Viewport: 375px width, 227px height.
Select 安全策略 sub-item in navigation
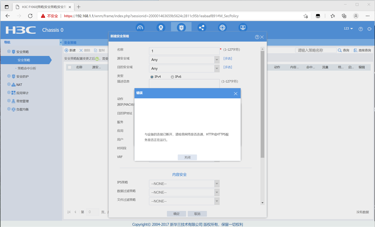tap(24, 60)
